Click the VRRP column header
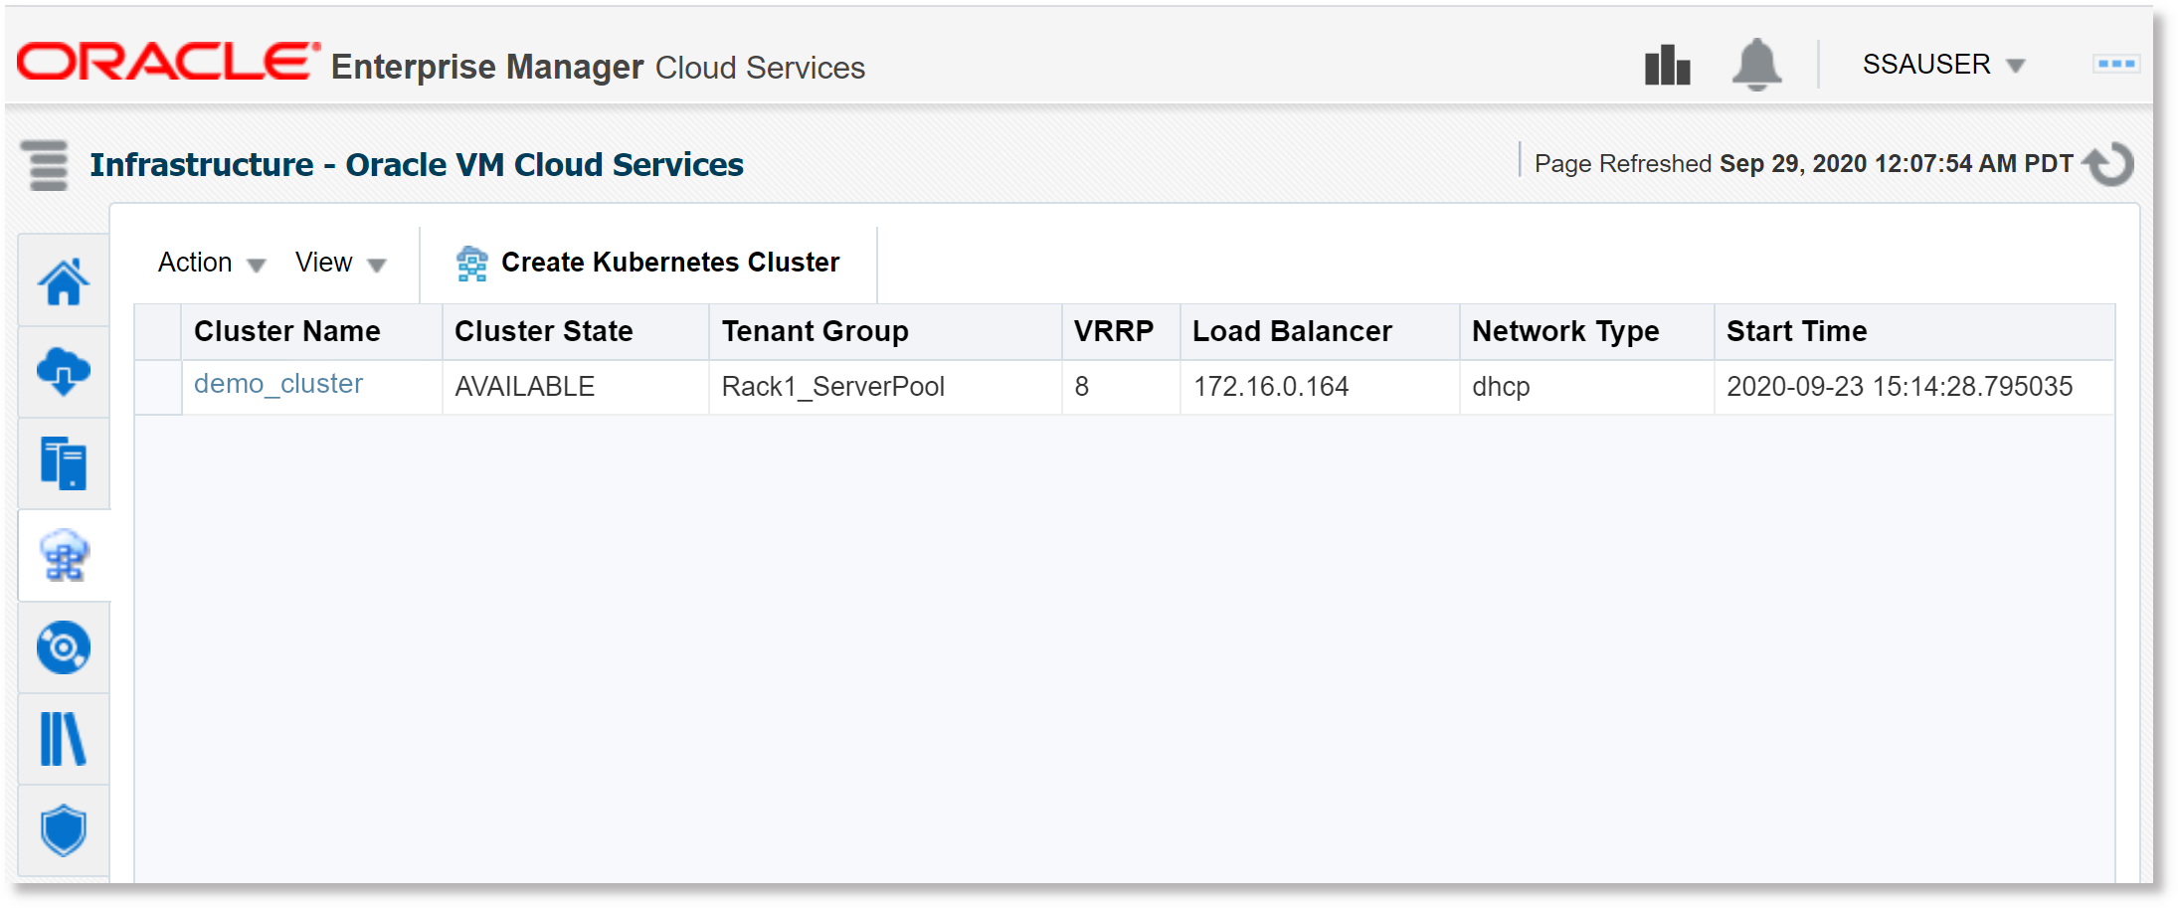This screenshot has width=2178, height=908. coord(1121,331)
